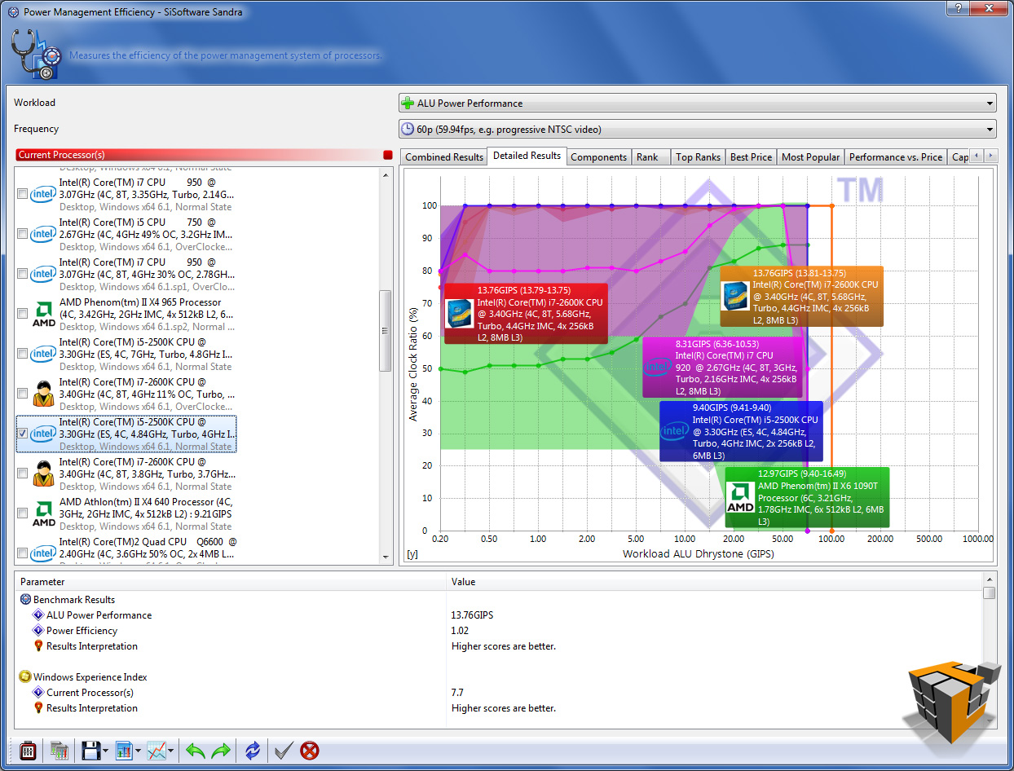Check the i7-2600K 3.8GHz Turbo checkbox
The image size is (1014, 771).
pos(22,474)
